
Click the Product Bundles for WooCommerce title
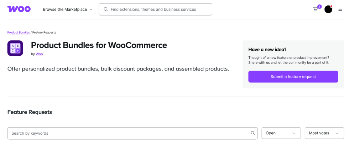click(99, 45)
